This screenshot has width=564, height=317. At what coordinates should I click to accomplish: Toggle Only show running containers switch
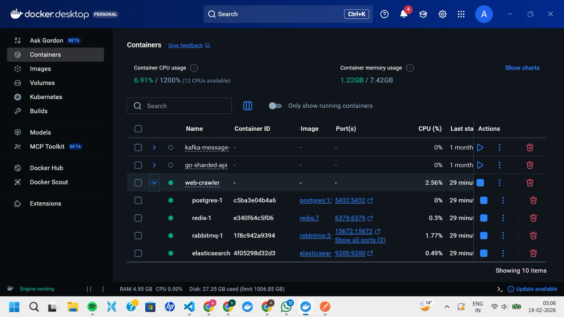[x=275, y=106]
